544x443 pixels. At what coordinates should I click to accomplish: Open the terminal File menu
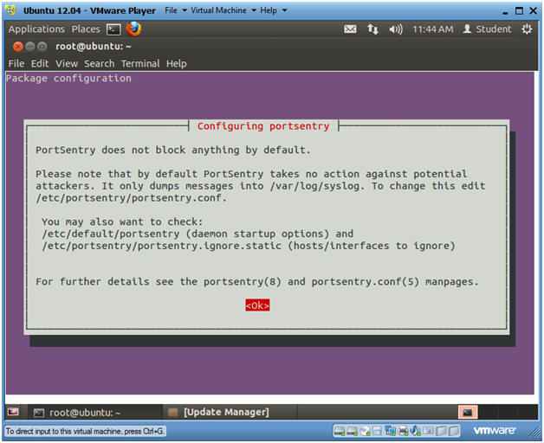pyautogui.click(x=16, y=64)
